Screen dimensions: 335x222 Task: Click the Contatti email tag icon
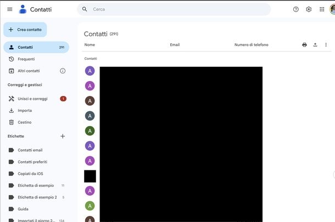click(x=12, y=150)
